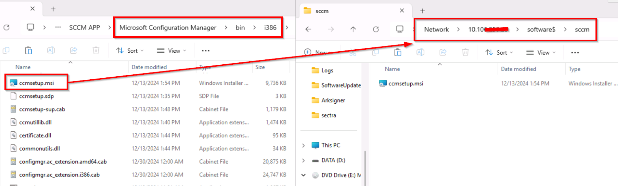The image size is (618, 186).
Task: Open Sort dropdown in left window
Action: (130, 50)
